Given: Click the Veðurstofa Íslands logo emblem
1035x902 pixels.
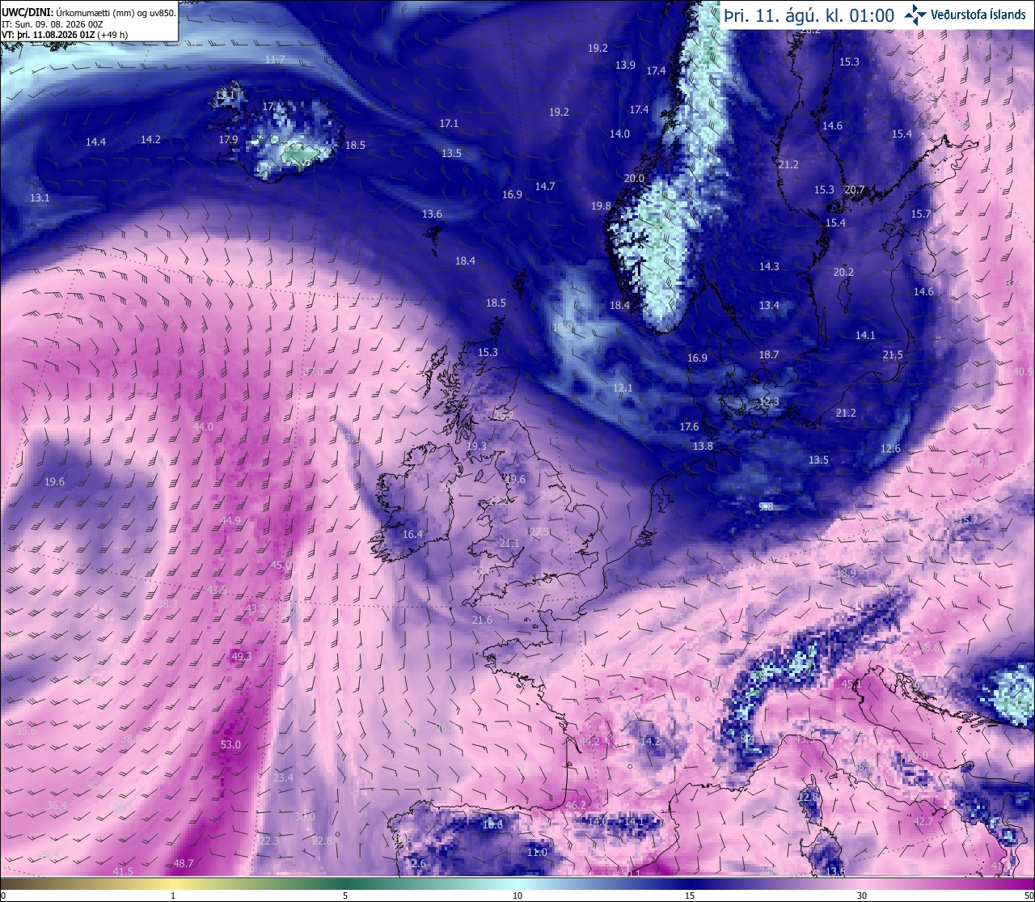Looking at the screenshot, I should tap(915, 14).
